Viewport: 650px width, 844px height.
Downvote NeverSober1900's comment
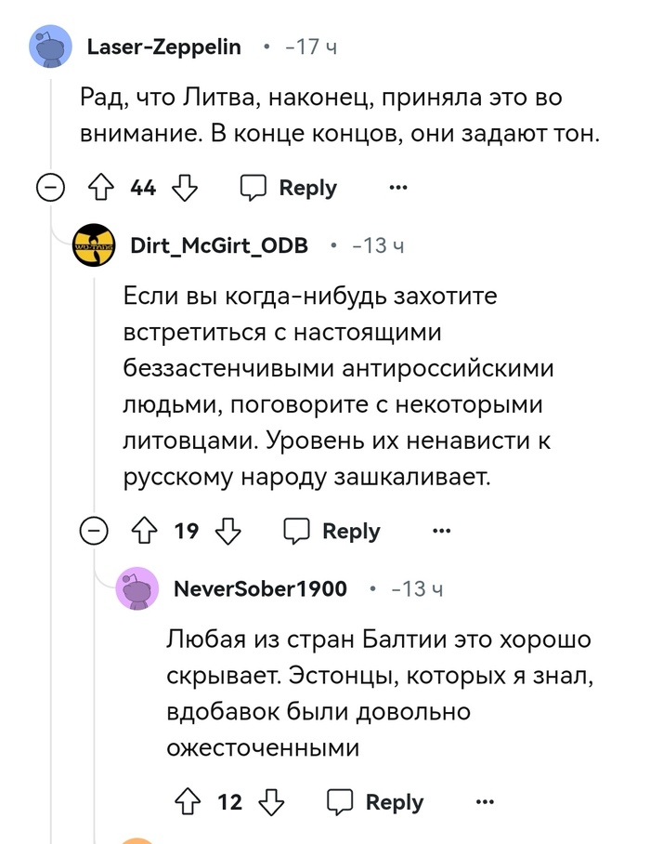coord(273,802)
